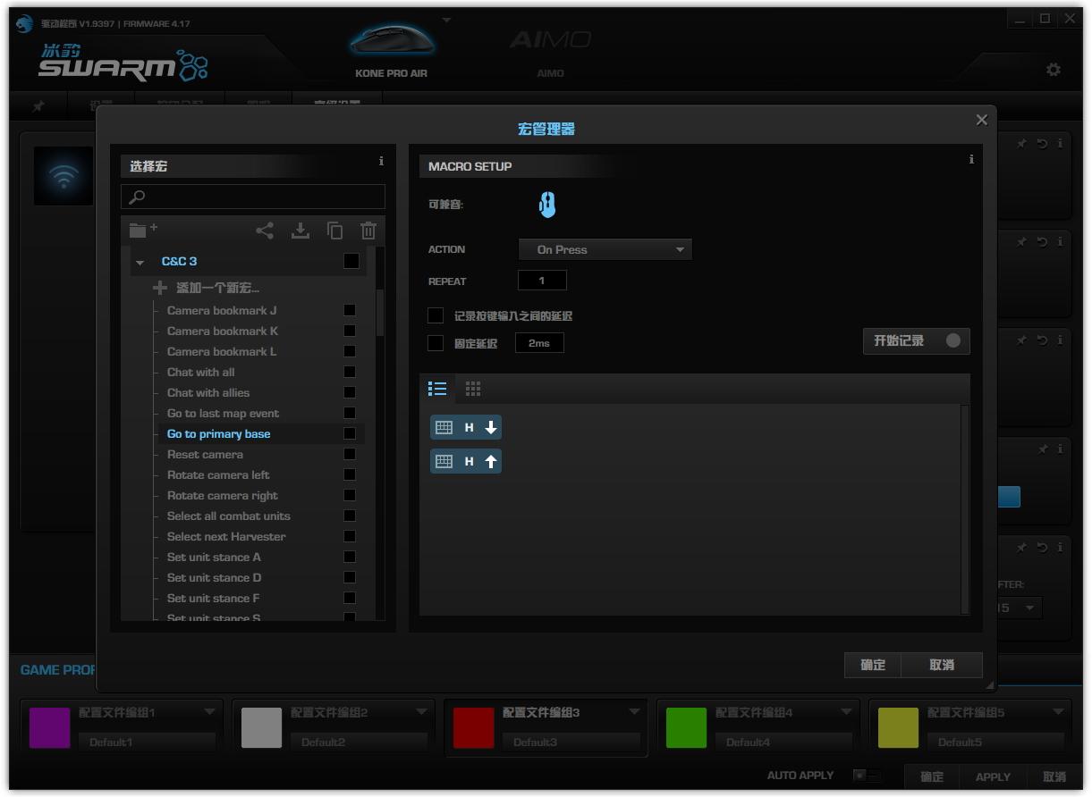Click the share macro icon

coord(265,231)
